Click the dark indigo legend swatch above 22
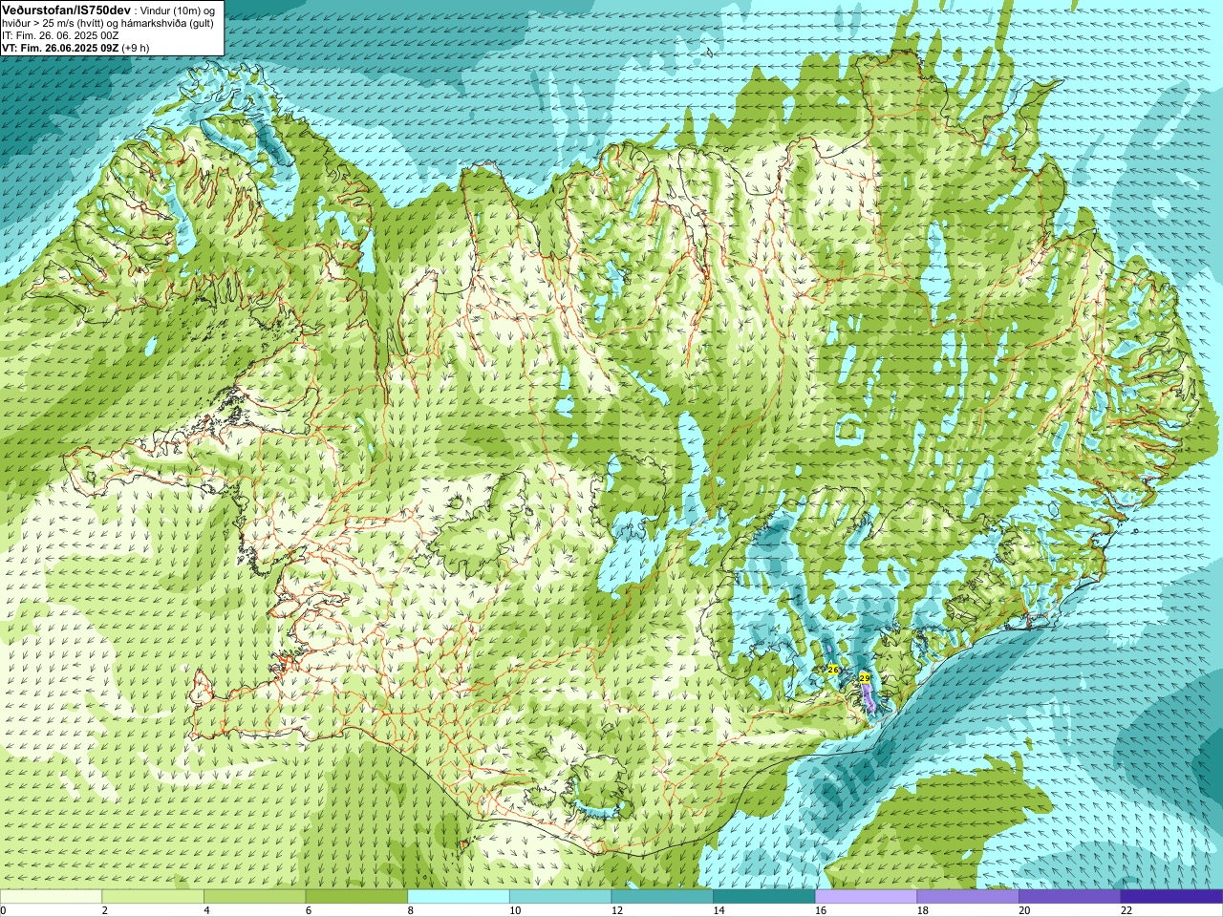The height and width of the screenshot is (917, 1223). coord(1171,897)
